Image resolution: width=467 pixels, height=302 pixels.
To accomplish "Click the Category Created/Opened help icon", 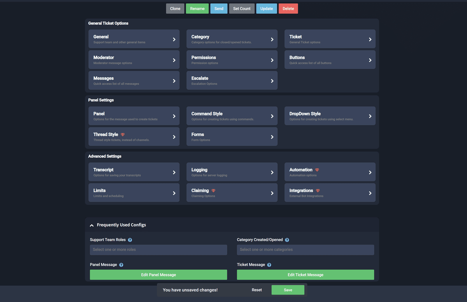I will point(287,240).
